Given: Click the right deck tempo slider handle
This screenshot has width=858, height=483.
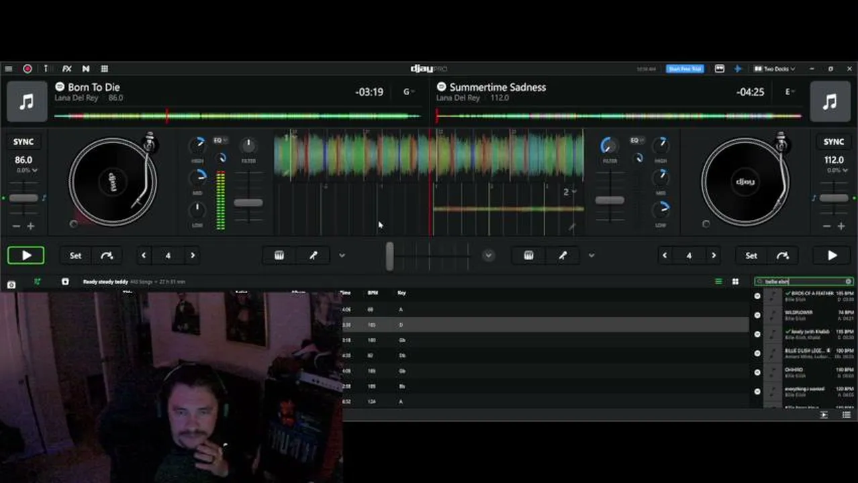Looking at the screenshot, I should point(834,198).
